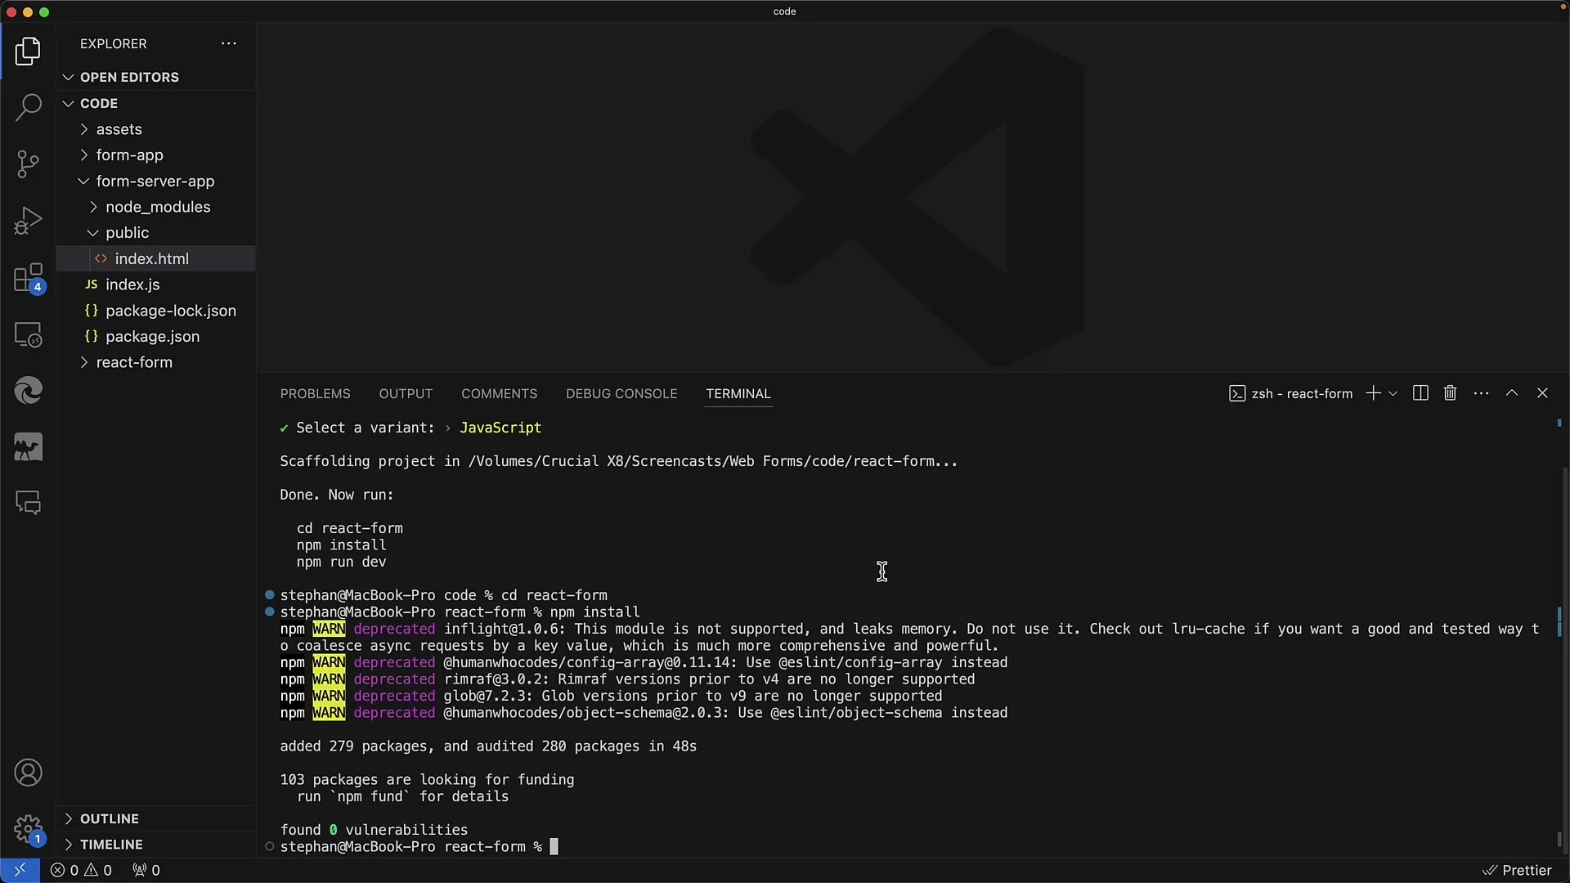Click the add new terminal button
The height and width of the screenshot is (883, 1570).
[x=1373, y=393]
